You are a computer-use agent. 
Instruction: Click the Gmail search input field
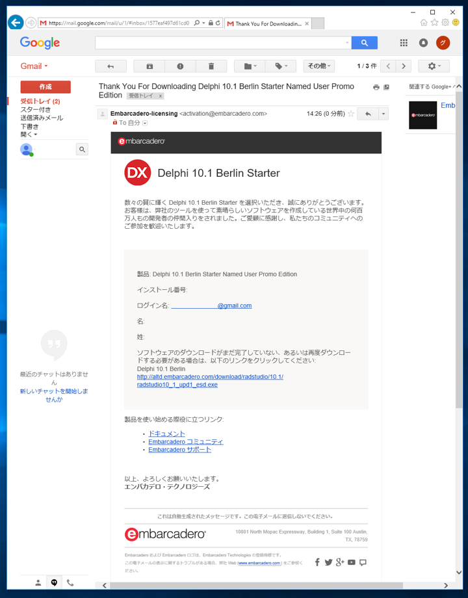click(220, 43)
